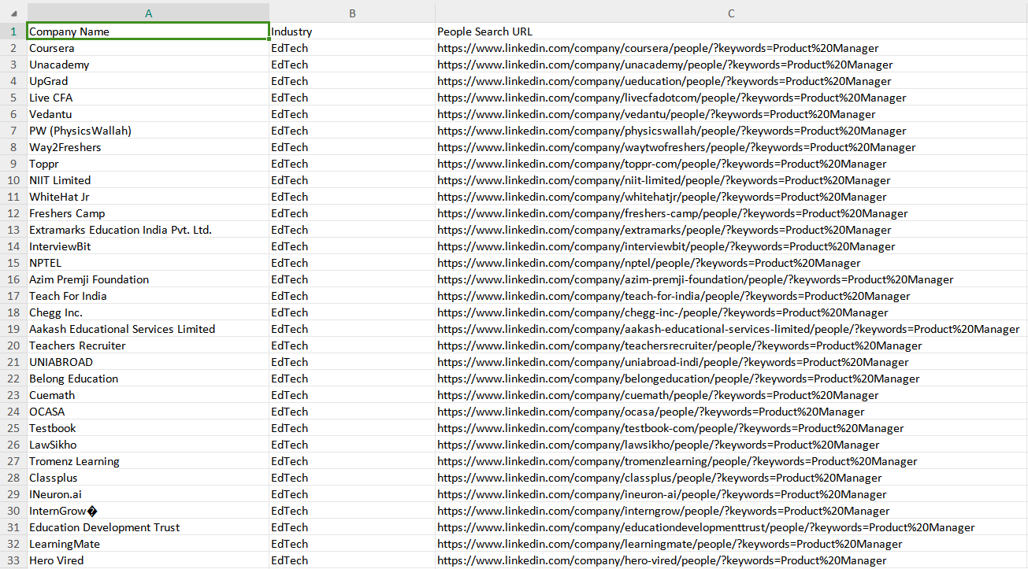Select the 'UNIABROAD' cell

[148, 362]
